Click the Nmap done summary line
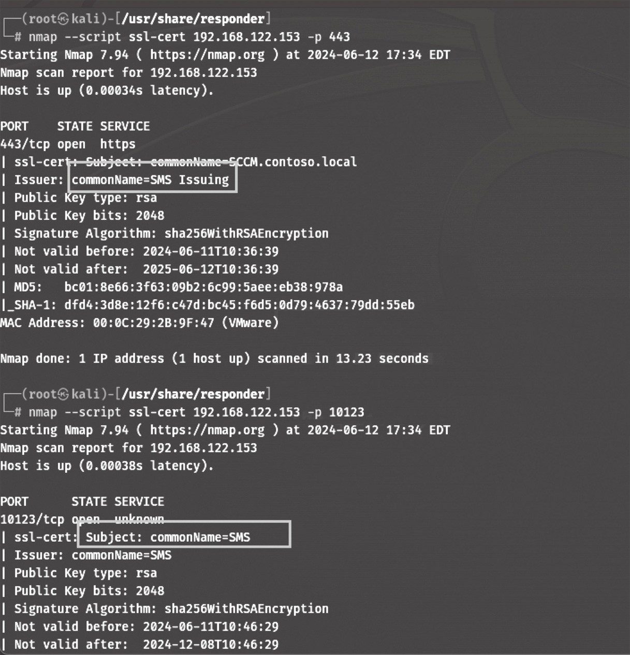Screen dimensions: 630x655 pos(214,359)
